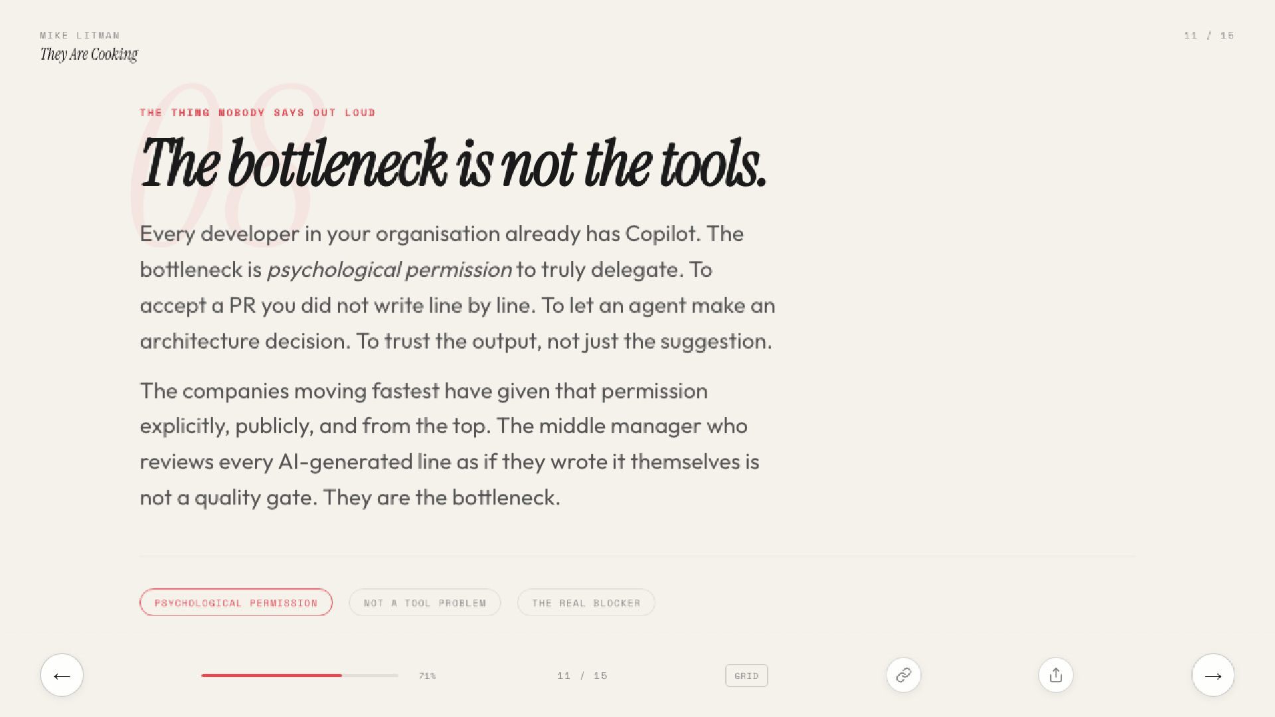Image resolution: width=1275 pixels, height=717 pixels.
Task: Click the 71% progress label
Action: [427, 676]
